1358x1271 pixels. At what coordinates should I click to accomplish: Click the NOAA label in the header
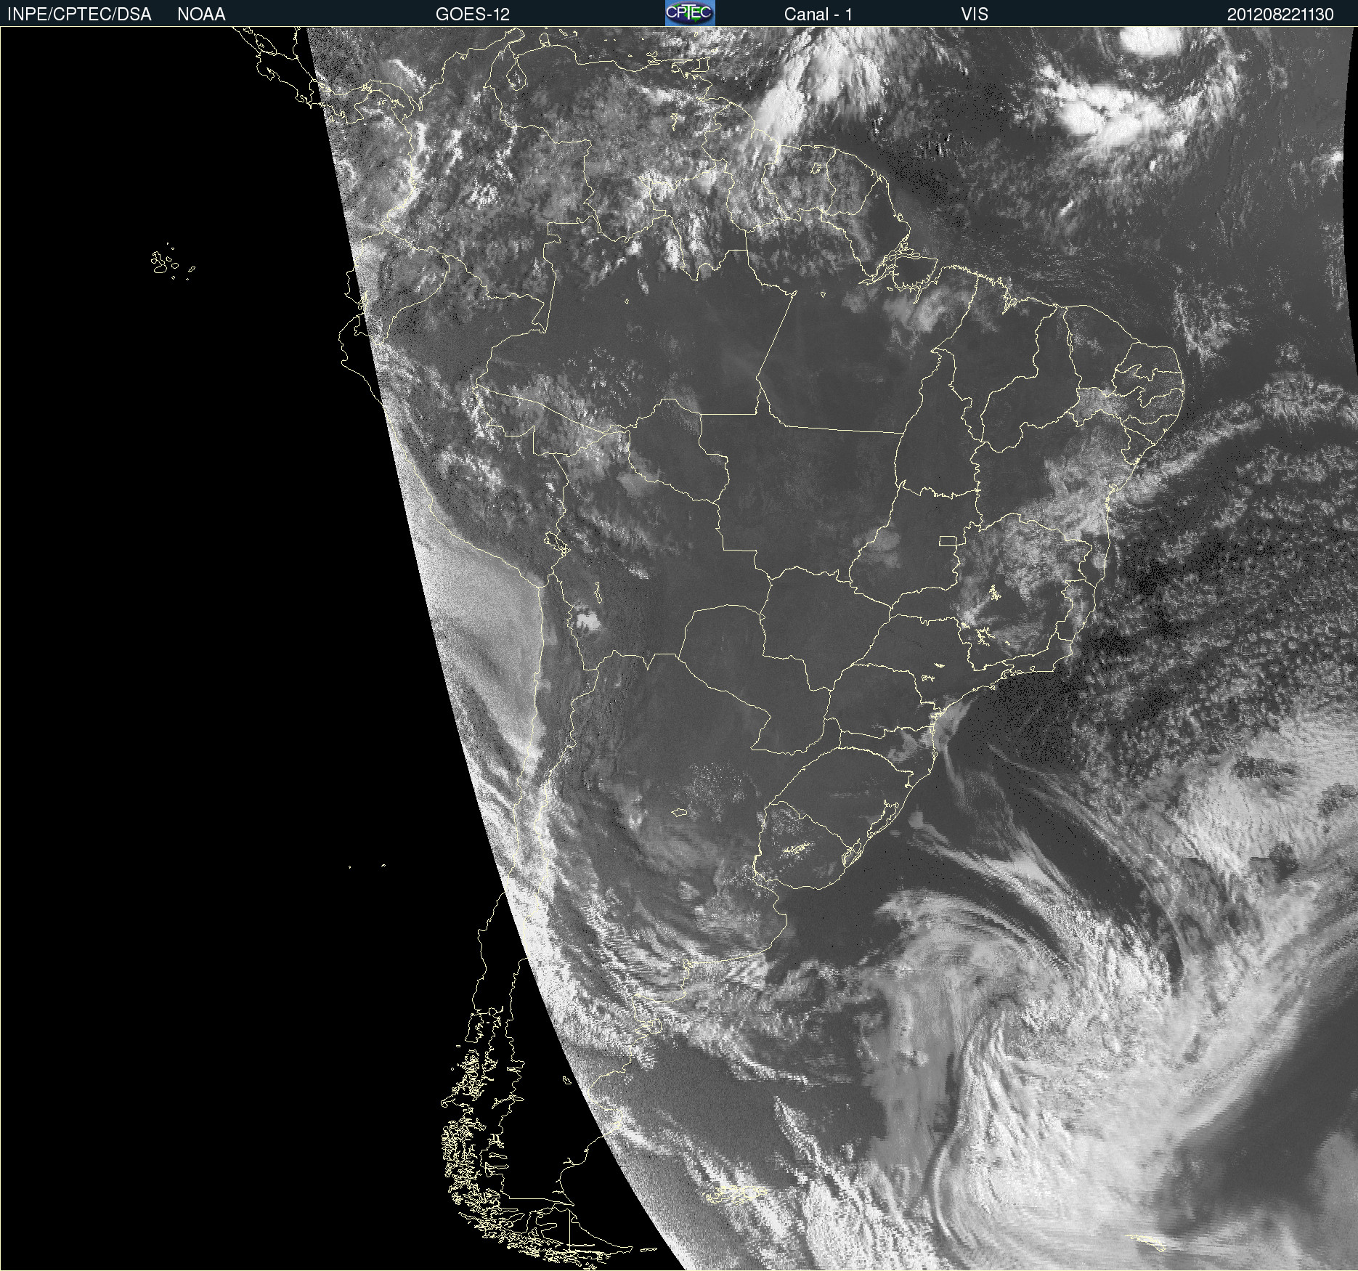(201, 15)
